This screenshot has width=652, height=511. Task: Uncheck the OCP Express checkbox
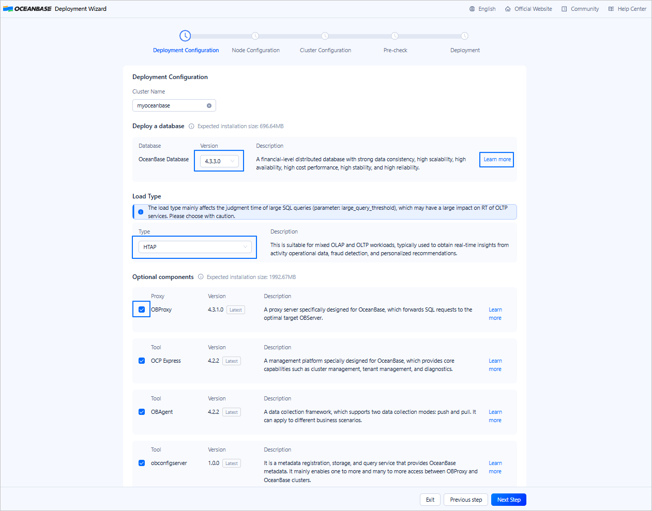point(142,361)
